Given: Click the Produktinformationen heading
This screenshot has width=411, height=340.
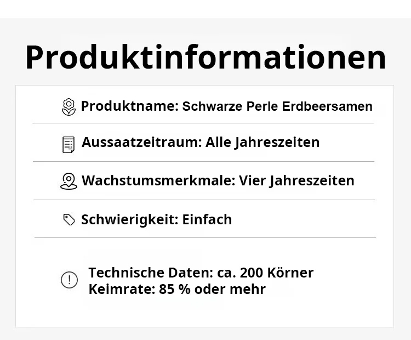Looking at the screenshot, I should tap(206, 57).
